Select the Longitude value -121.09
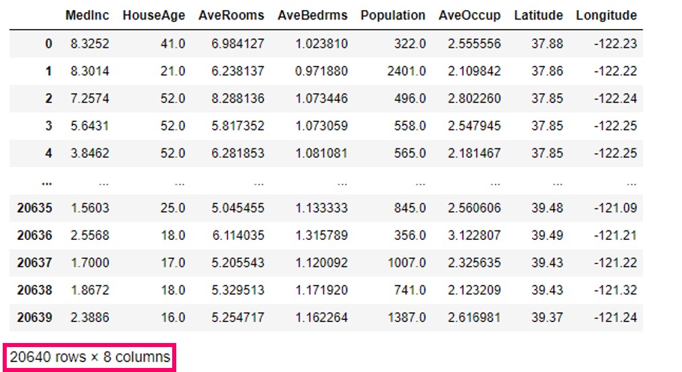682x372 pixels. coord(615,208)
